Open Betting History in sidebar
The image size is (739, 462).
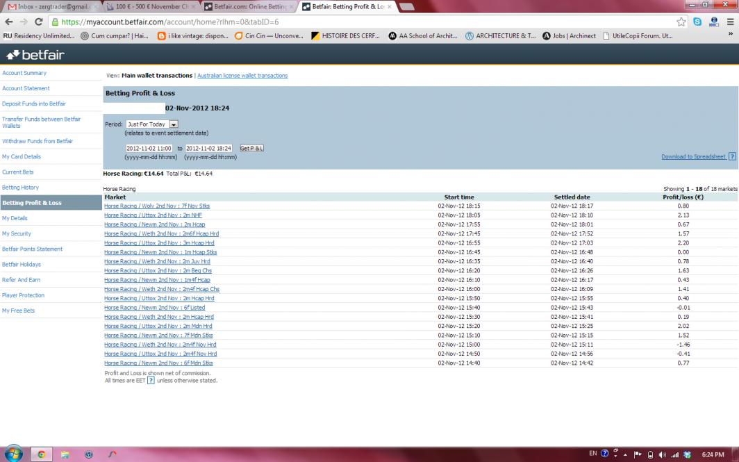(x=20, y=187)
